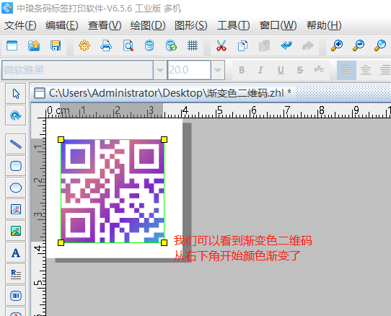The image size is (391, 316).
Task: Create a new label document
Action: coord(12,45)
